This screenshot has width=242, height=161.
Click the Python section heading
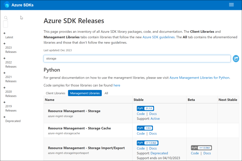point(52,70)
